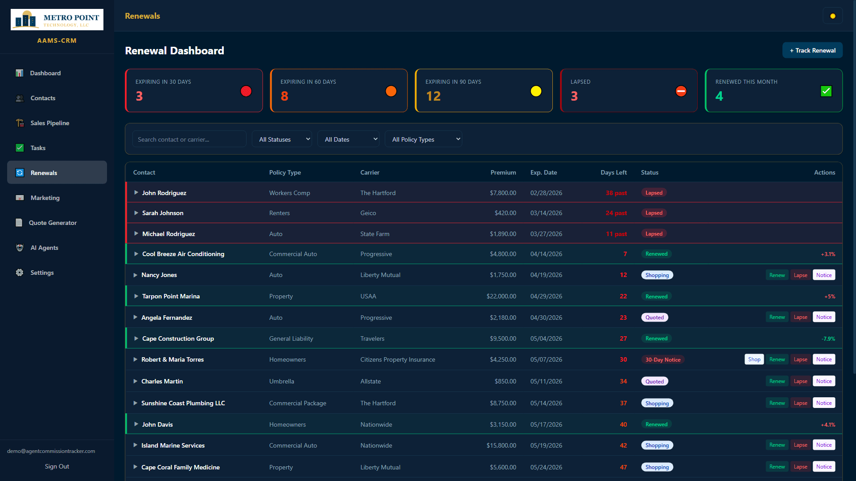Image resolution: width=856 pixels, height=481 pixels.
Task: Toggle light mode with the sun icon
Action: click(832, 16)
